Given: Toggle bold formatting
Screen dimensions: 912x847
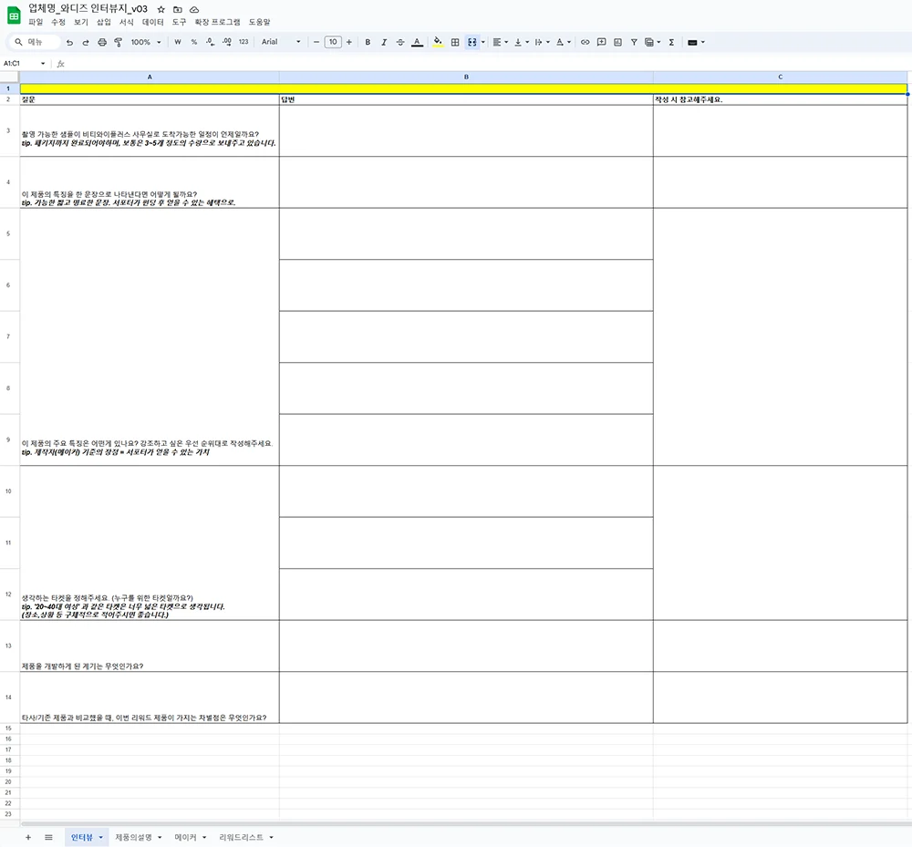Looking at the screenshot, I should (368, 42).
